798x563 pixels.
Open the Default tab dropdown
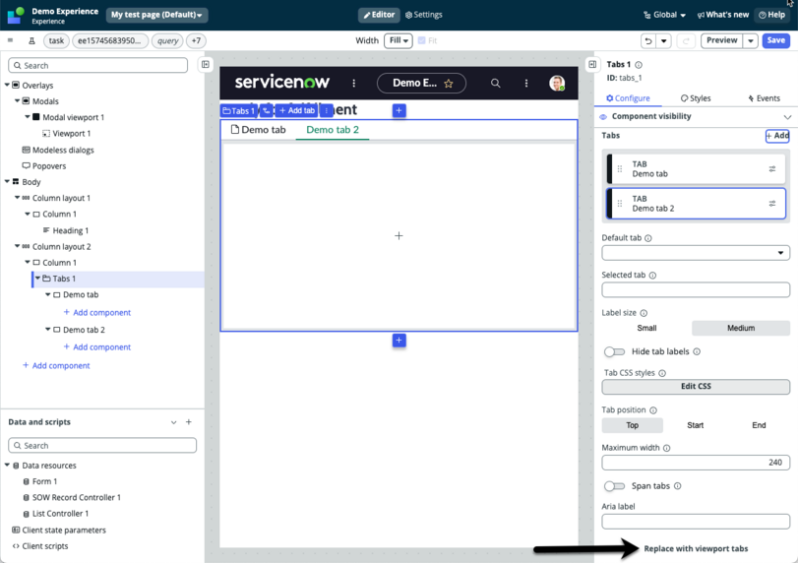click(x=696, y=253)
